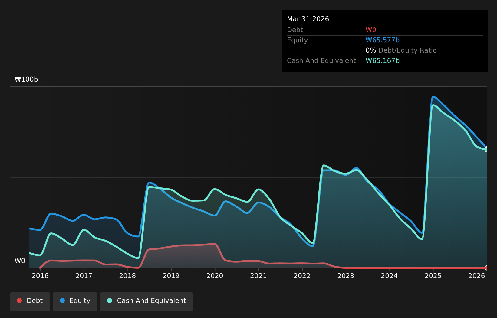Click the 2023 x-axis label
This screenshot has width=497, height=318.
[346, 276]
